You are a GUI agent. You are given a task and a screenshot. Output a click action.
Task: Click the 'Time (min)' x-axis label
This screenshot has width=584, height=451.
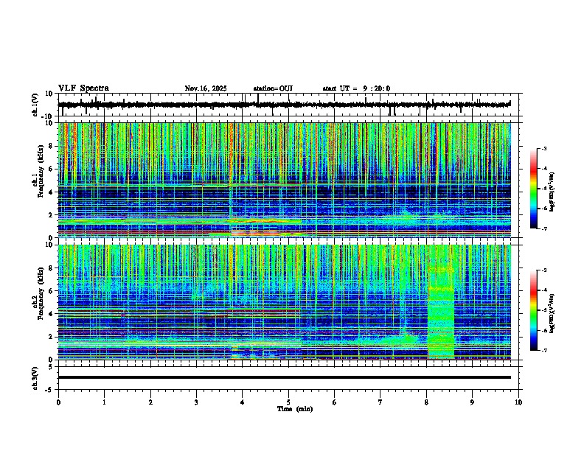pyautogui.click(x=295, y=409)
